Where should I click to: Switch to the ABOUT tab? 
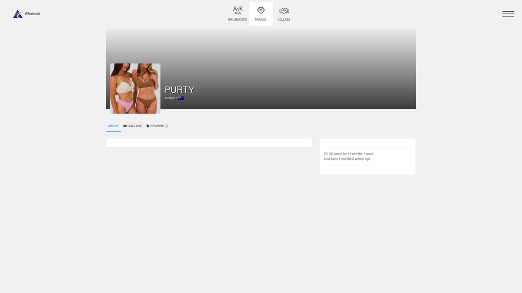point(114,126)
